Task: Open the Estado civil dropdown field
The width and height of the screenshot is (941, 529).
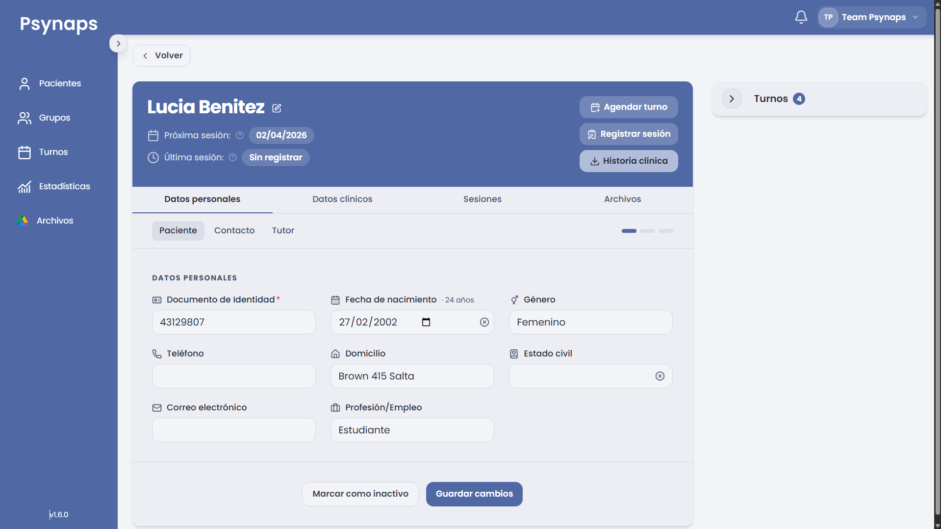Action: click(590, 376)
